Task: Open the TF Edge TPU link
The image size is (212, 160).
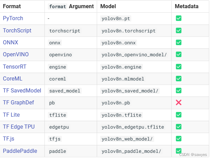Action: tap(19, 127)
